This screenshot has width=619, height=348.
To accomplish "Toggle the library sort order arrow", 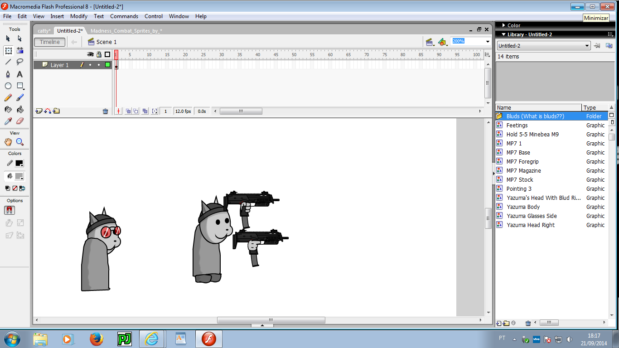I will 611,107.
